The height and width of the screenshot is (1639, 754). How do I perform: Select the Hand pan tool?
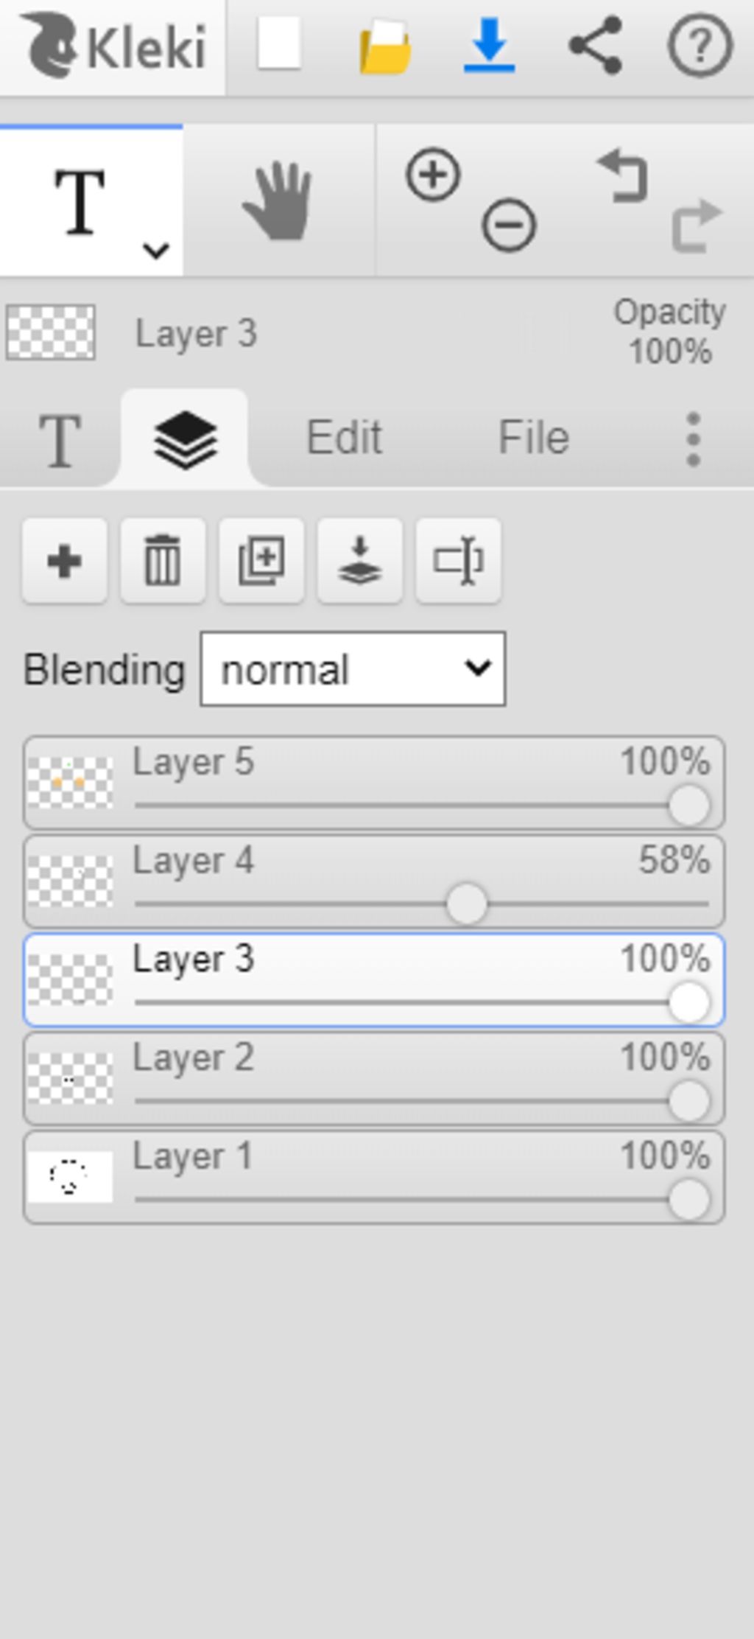click(x=278, y=201)
